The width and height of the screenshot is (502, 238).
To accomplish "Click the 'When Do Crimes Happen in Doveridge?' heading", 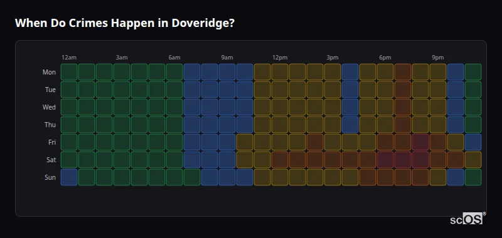I will click(125, 23).
